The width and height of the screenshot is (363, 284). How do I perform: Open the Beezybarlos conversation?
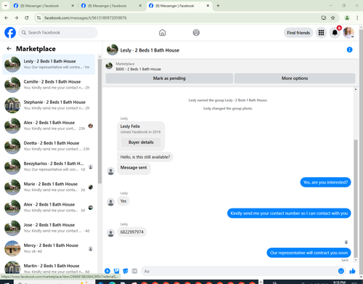pyautogui.click(x=49, y=166)
